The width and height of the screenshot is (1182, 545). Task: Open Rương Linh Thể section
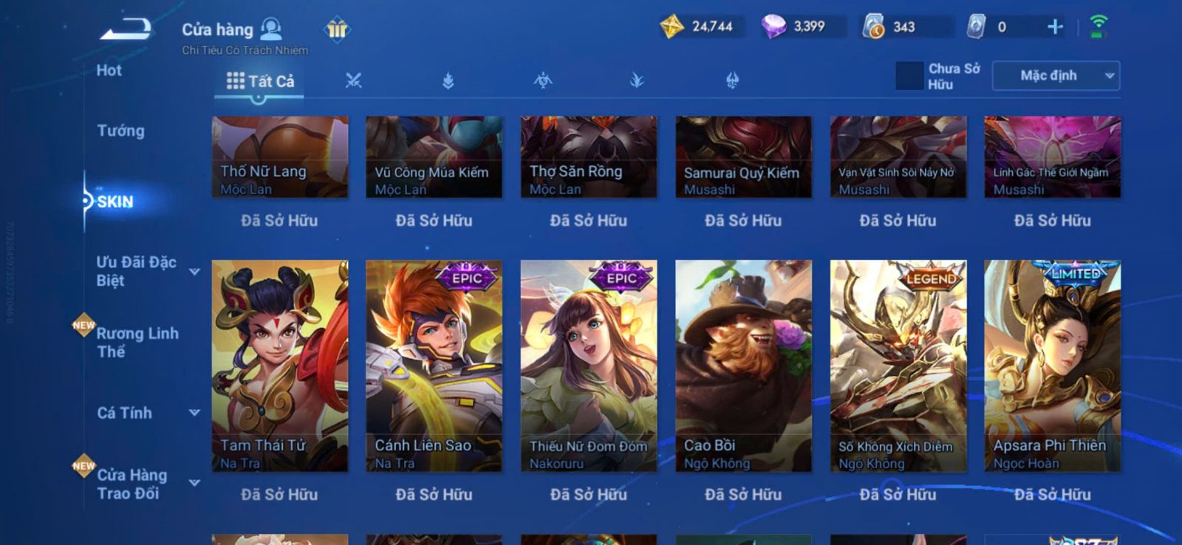click(137, 343)
